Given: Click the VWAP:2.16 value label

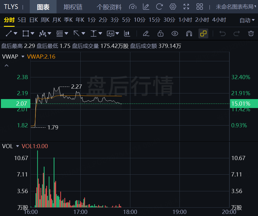Looking at the screenshot, I should 41,57.
